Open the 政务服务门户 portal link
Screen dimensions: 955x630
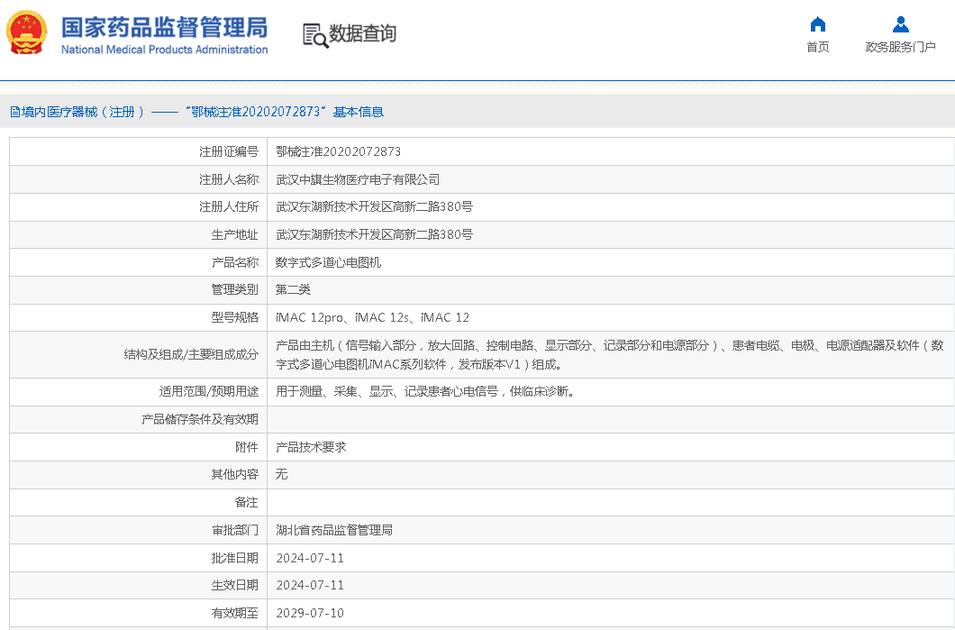(x=900, y=47)
